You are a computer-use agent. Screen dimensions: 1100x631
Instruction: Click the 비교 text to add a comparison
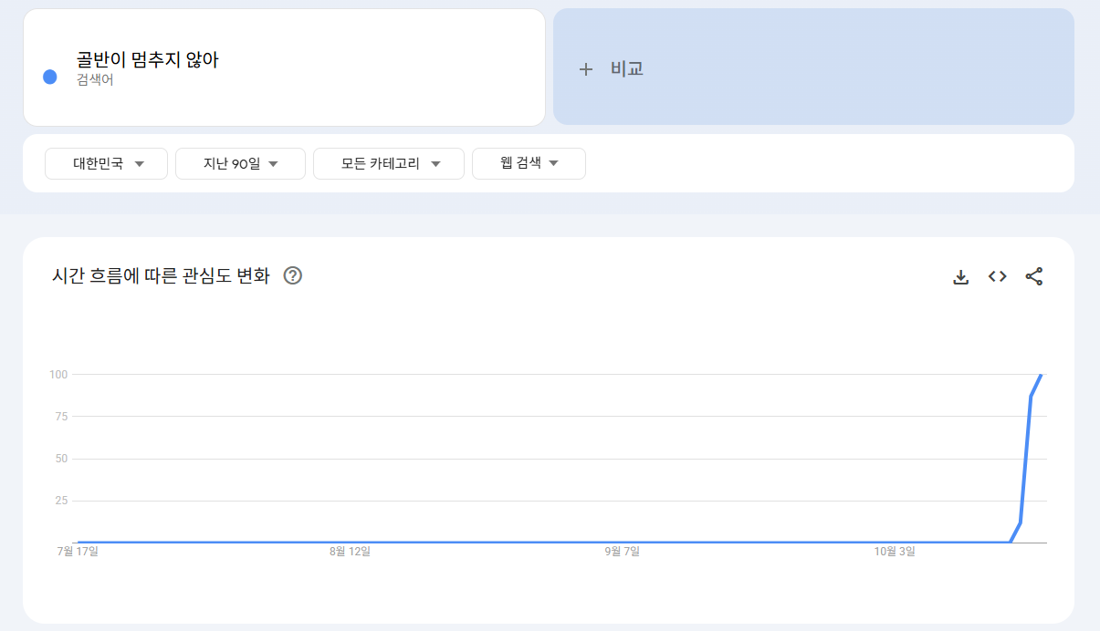pos(627,69)
